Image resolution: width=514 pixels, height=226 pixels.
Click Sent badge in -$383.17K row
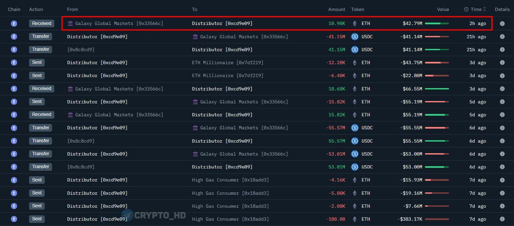click(x=37, y=219)
